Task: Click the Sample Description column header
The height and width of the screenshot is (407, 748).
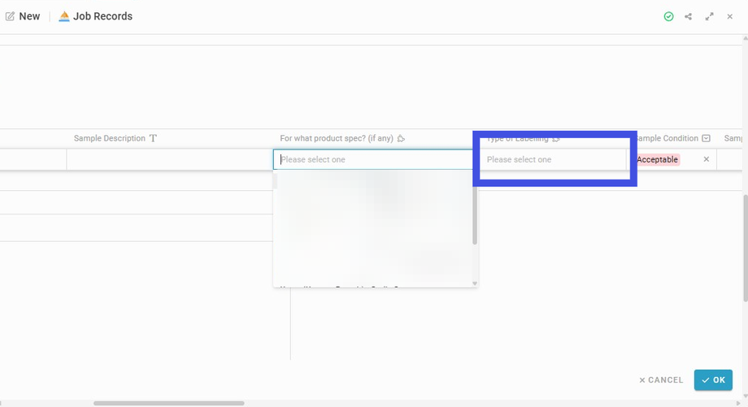Action: click(x=109, y=138)
